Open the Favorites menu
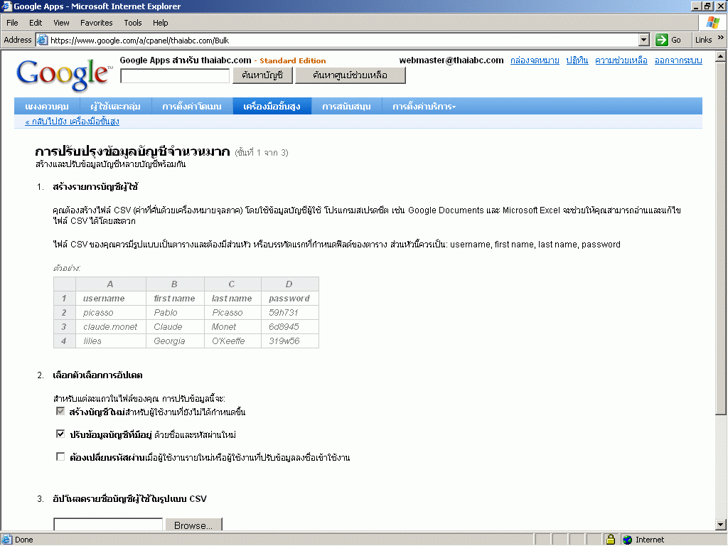The width and height of the screenshot is (728, 546). coord(96,23)
